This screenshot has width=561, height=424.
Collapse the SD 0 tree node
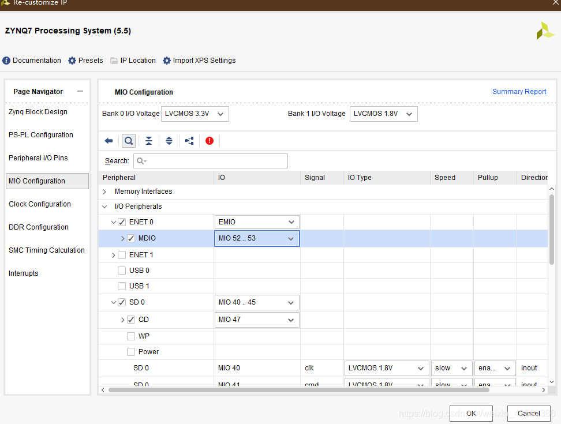114,302
